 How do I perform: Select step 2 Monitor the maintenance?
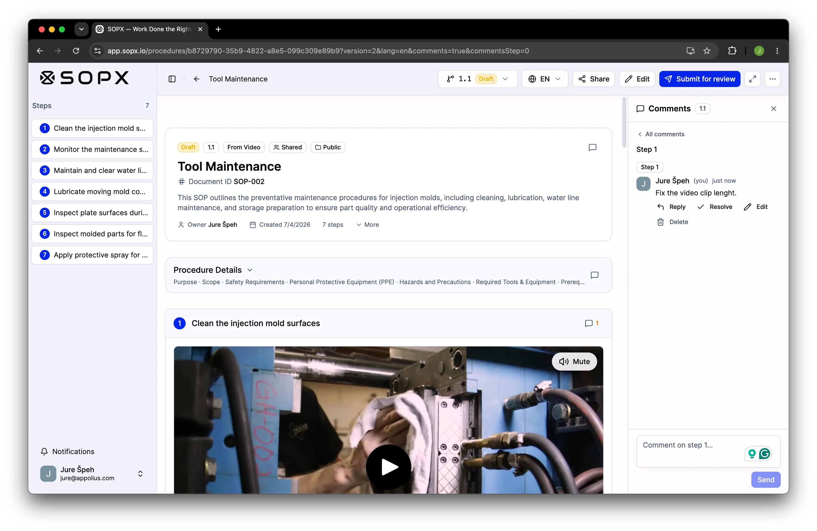pyautogui.click(x=92, y=149)
